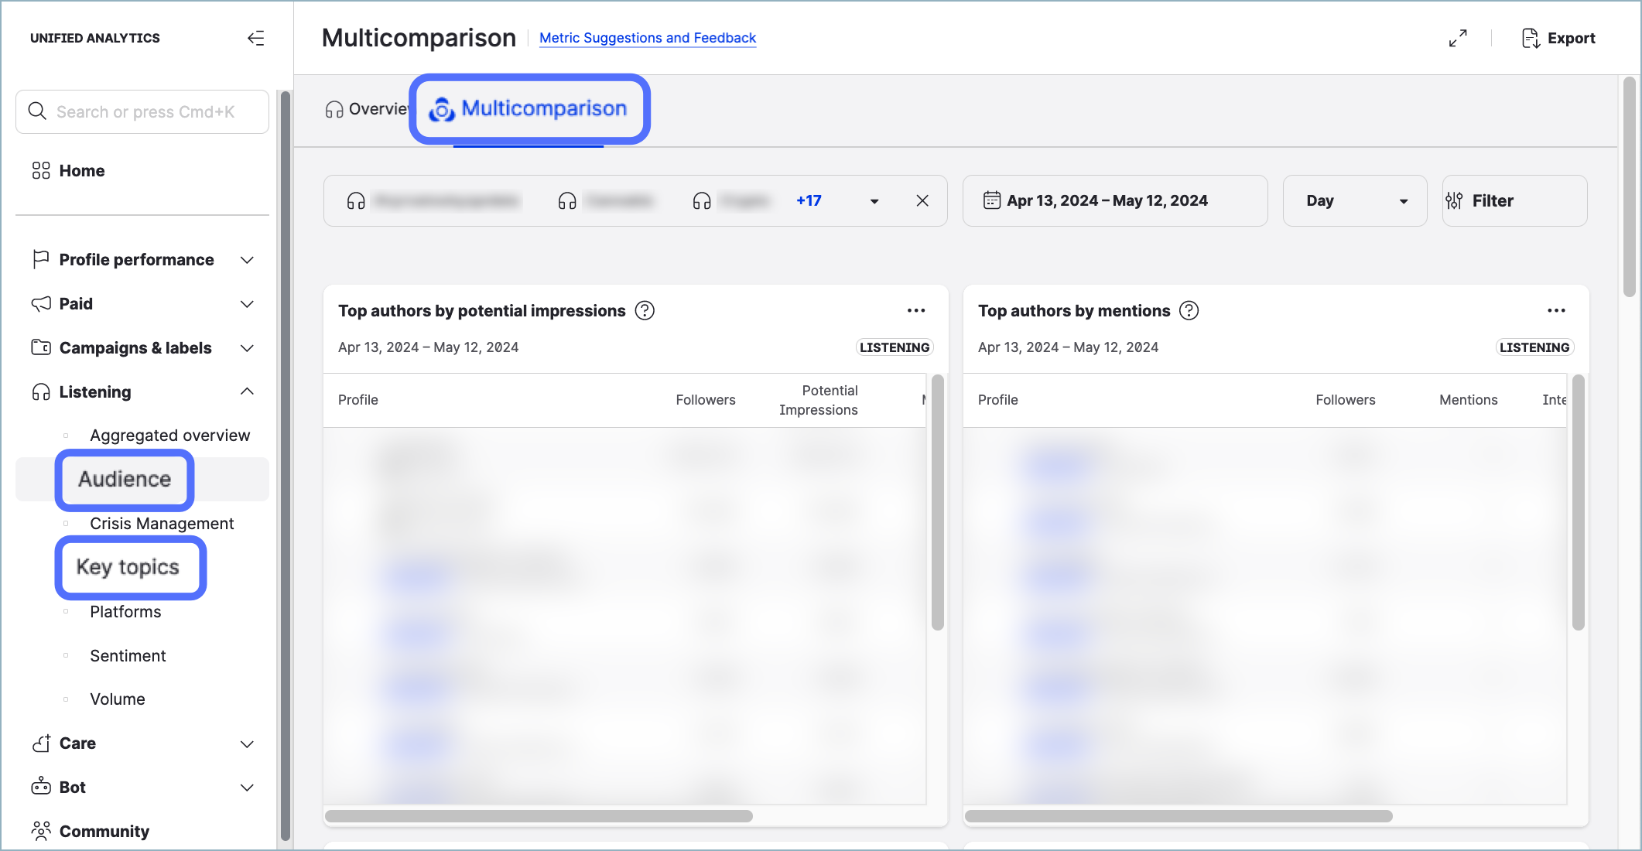Click the fullscreen expand arrows icon

coord(1458,38)
